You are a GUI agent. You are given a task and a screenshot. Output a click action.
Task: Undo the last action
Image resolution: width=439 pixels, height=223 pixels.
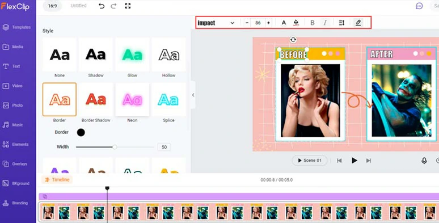point(102,6)
